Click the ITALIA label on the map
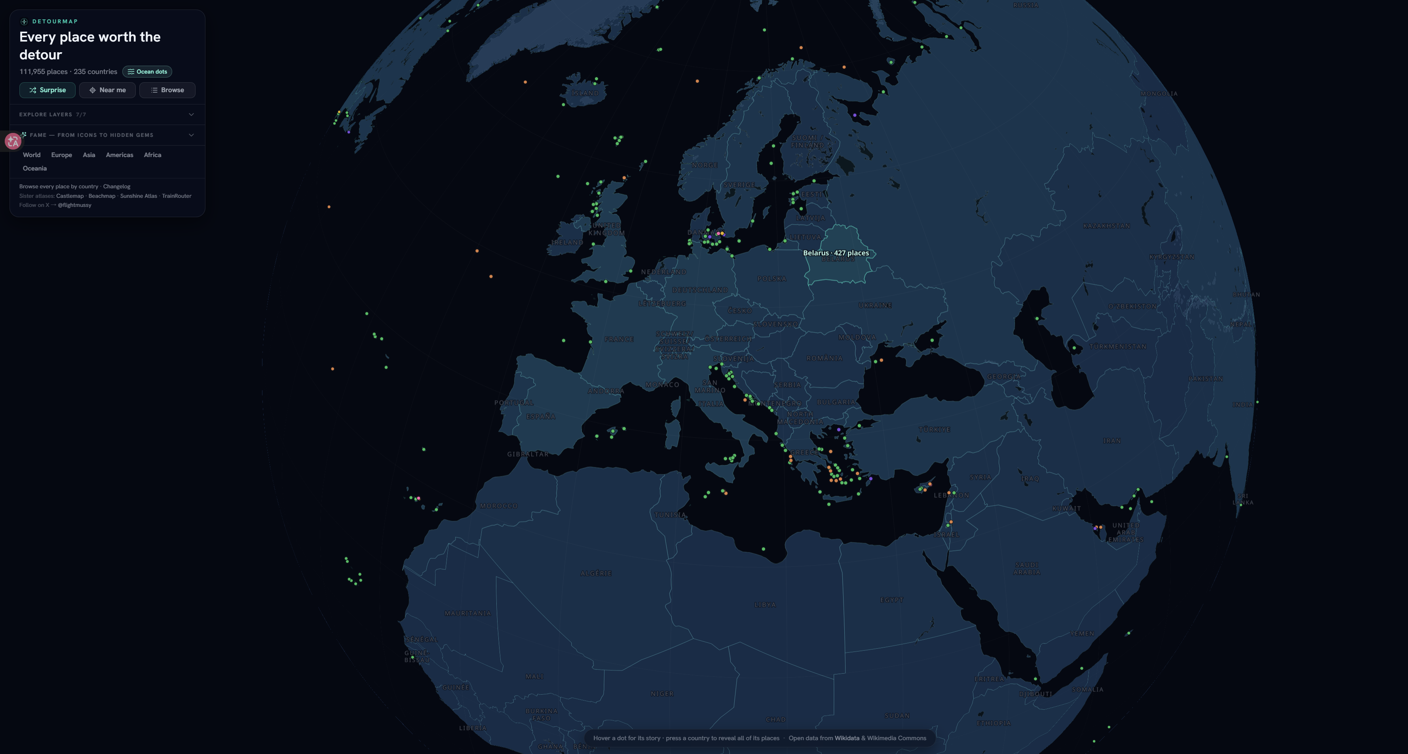The width and height of the screenshot is (1408, 754). pos(711,404)
